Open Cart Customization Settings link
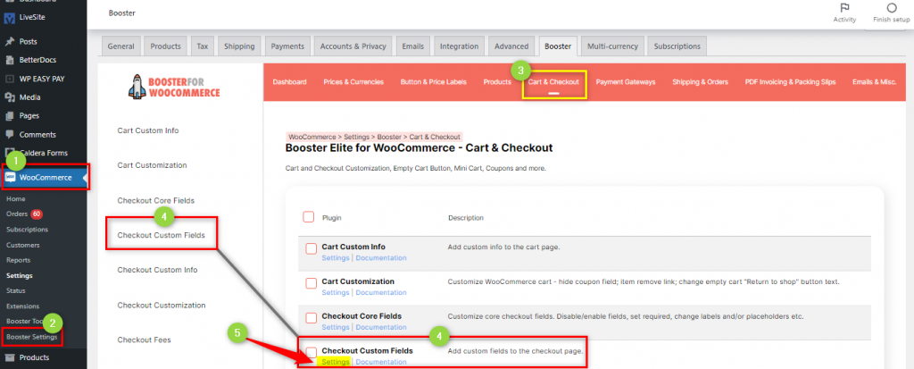Screen dimensions: 914x369 (336, 292)
